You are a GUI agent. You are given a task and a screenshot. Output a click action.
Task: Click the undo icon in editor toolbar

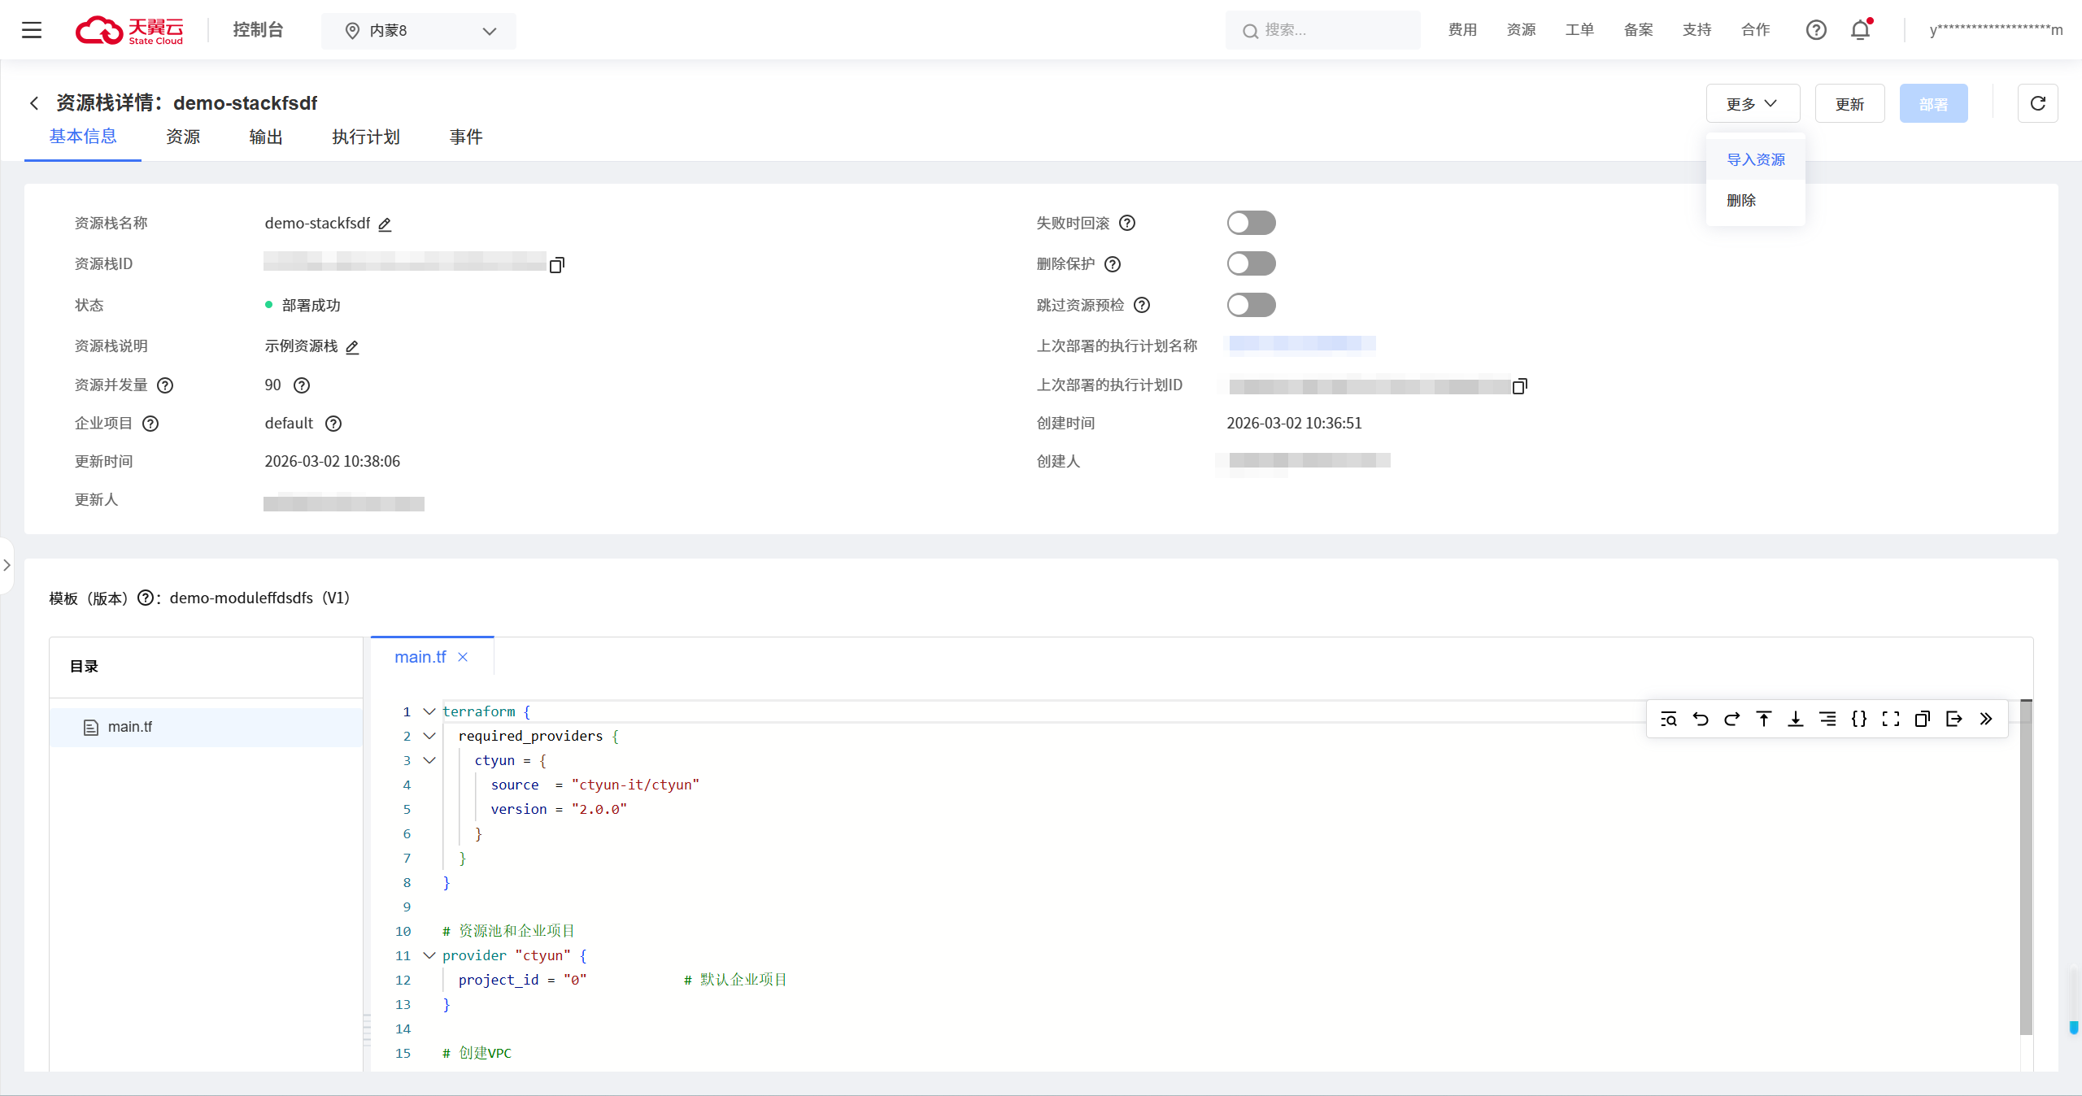point(1700,719)
